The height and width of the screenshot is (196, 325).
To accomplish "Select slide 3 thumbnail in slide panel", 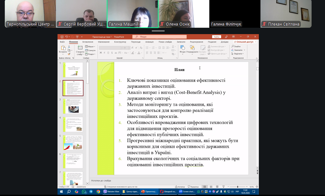I will coord(73,106).
